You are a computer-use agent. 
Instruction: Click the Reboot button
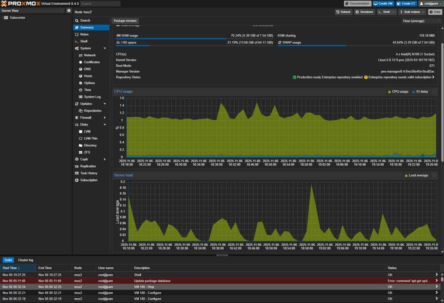click(x=343, y=12)
